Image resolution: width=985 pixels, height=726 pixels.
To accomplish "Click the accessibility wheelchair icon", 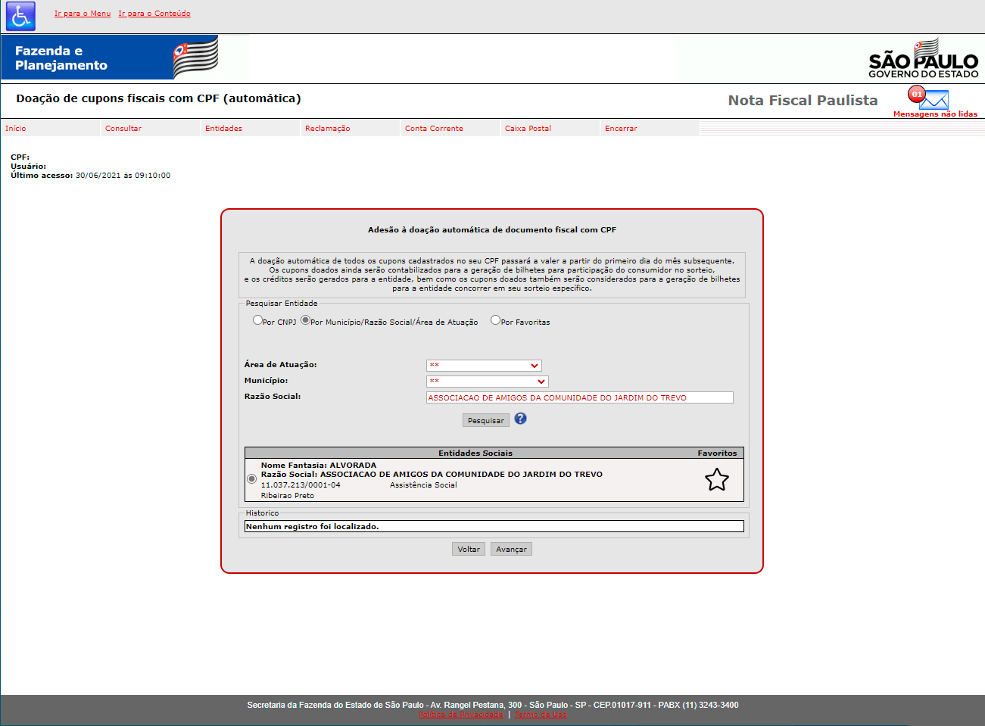I will point(20,16).
